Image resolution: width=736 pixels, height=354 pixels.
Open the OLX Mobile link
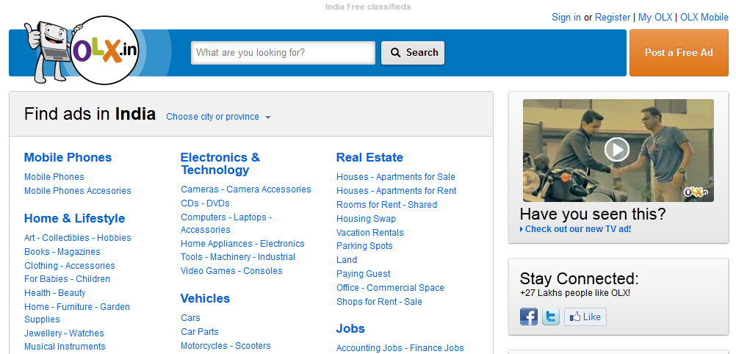704,18
